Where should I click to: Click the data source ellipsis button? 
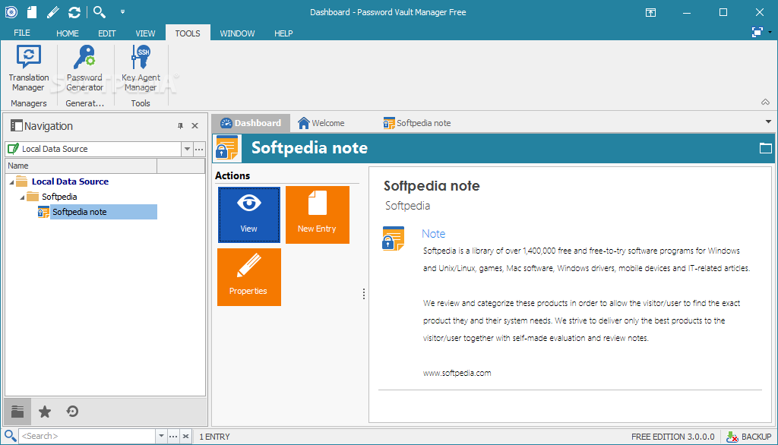pos(199,149)
